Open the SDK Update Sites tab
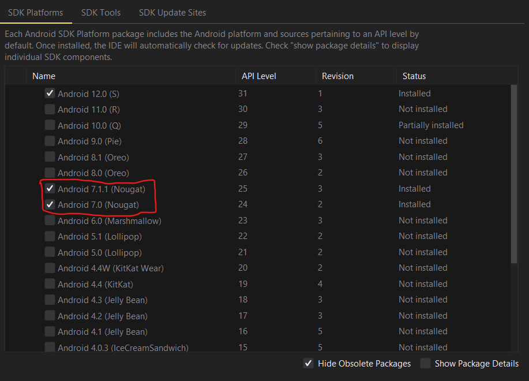This screenshot has width=529, height=381. pos(172,13)
